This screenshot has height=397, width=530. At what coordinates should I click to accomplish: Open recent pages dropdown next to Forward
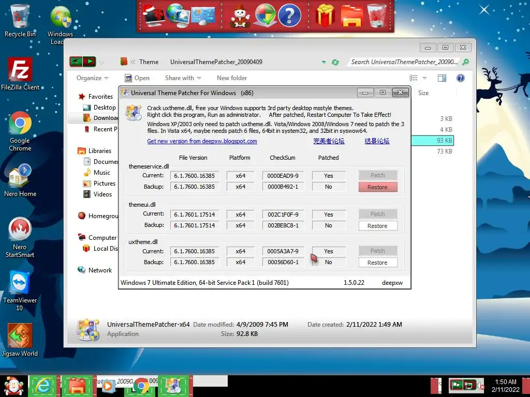(101, 63)
